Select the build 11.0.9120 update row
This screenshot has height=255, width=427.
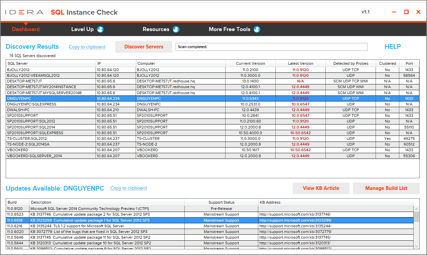(x=100, y=209)
